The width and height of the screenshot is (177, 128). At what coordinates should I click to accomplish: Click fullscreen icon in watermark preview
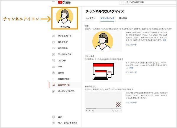tap(119, 111)
